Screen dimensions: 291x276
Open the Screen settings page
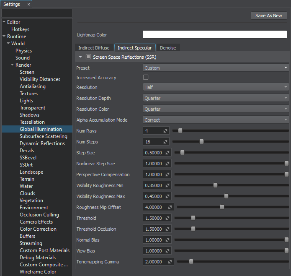[x=27, y=72]
